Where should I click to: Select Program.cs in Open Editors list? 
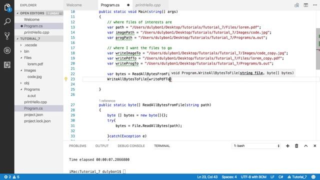[x=33, y=26]
